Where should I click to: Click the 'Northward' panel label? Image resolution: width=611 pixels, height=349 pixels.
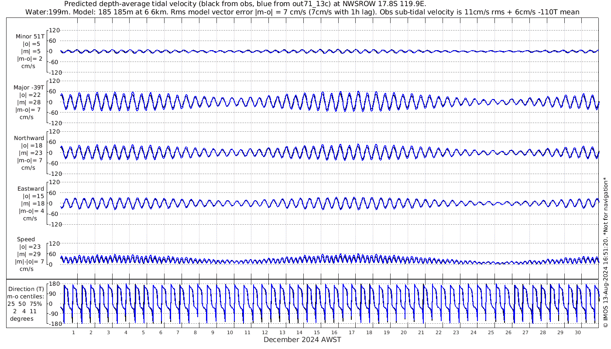[29, 138]
